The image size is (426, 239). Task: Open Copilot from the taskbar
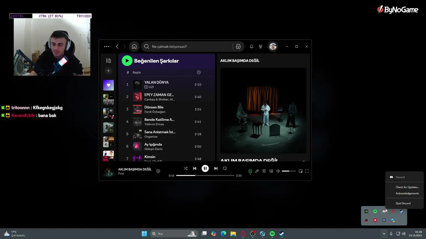pos(213,234)
